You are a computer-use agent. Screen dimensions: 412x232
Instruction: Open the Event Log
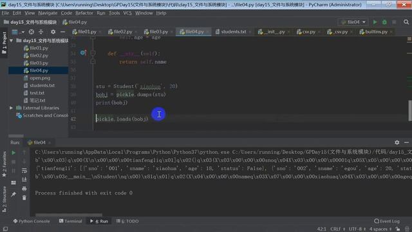[x=387, y=221]
